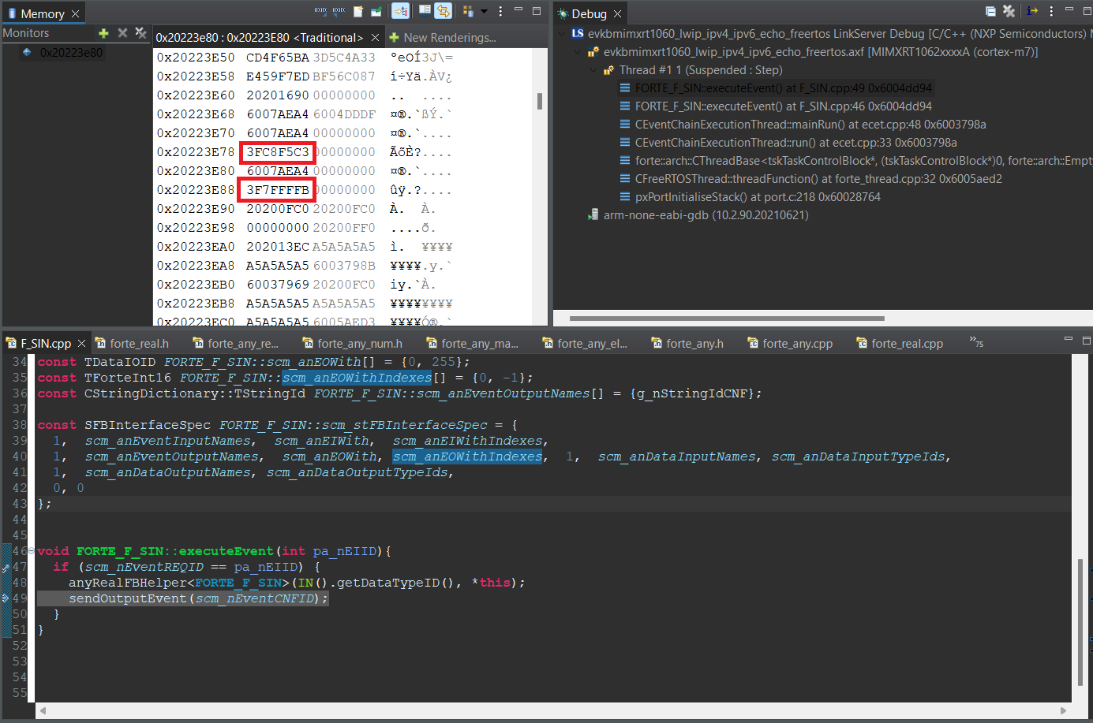1093x723 pixels.
Task: Collapse the executeEvent function fold on line 46
Action: [32, 551]
